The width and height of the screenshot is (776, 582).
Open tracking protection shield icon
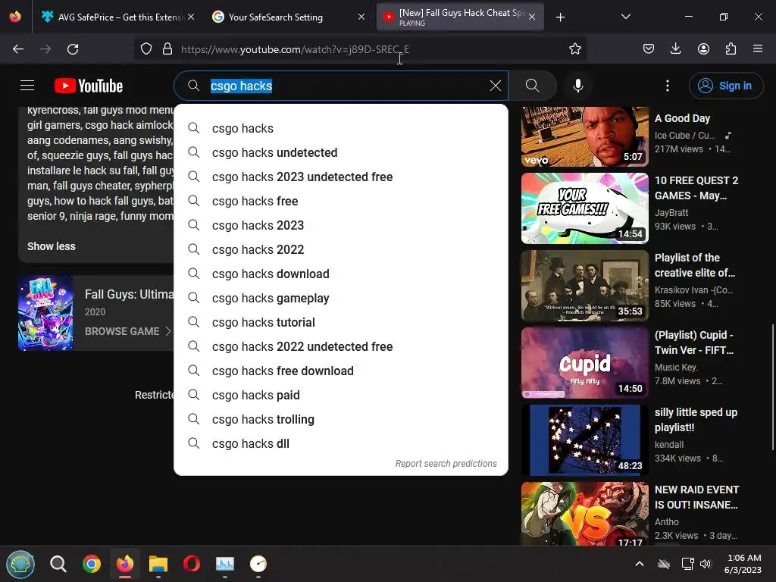[x=146, y=48]
